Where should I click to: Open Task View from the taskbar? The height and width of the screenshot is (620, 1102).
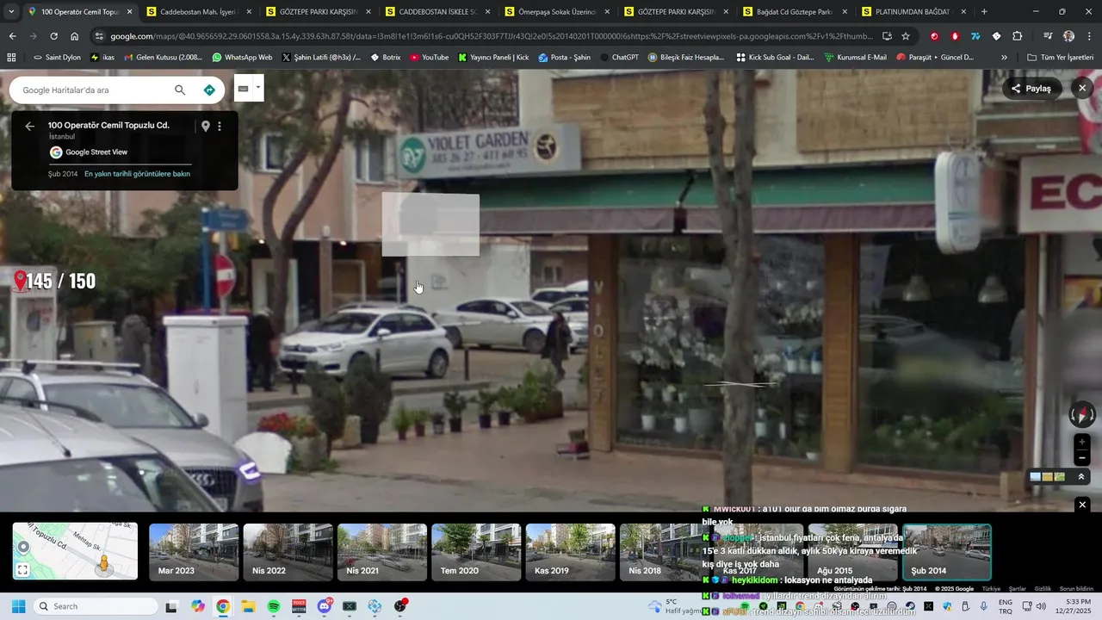pyautogui.click(x=171, y=606)
